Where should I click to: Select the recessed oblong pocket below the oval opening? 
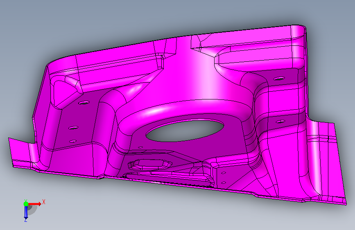(150, 164)
